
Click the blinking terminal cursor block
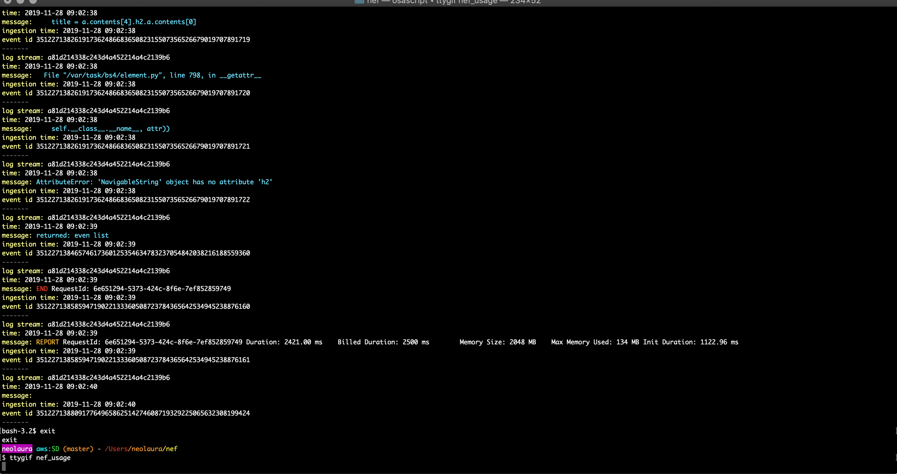pyautogui.click(x=3, y=467)
